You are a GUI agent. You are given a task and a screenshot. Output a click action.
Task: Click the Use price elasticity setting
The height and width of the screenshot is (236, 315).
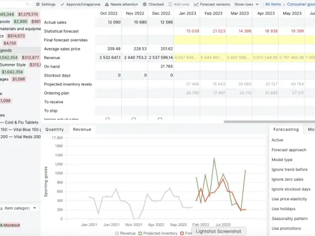click(x=289, y=199)
